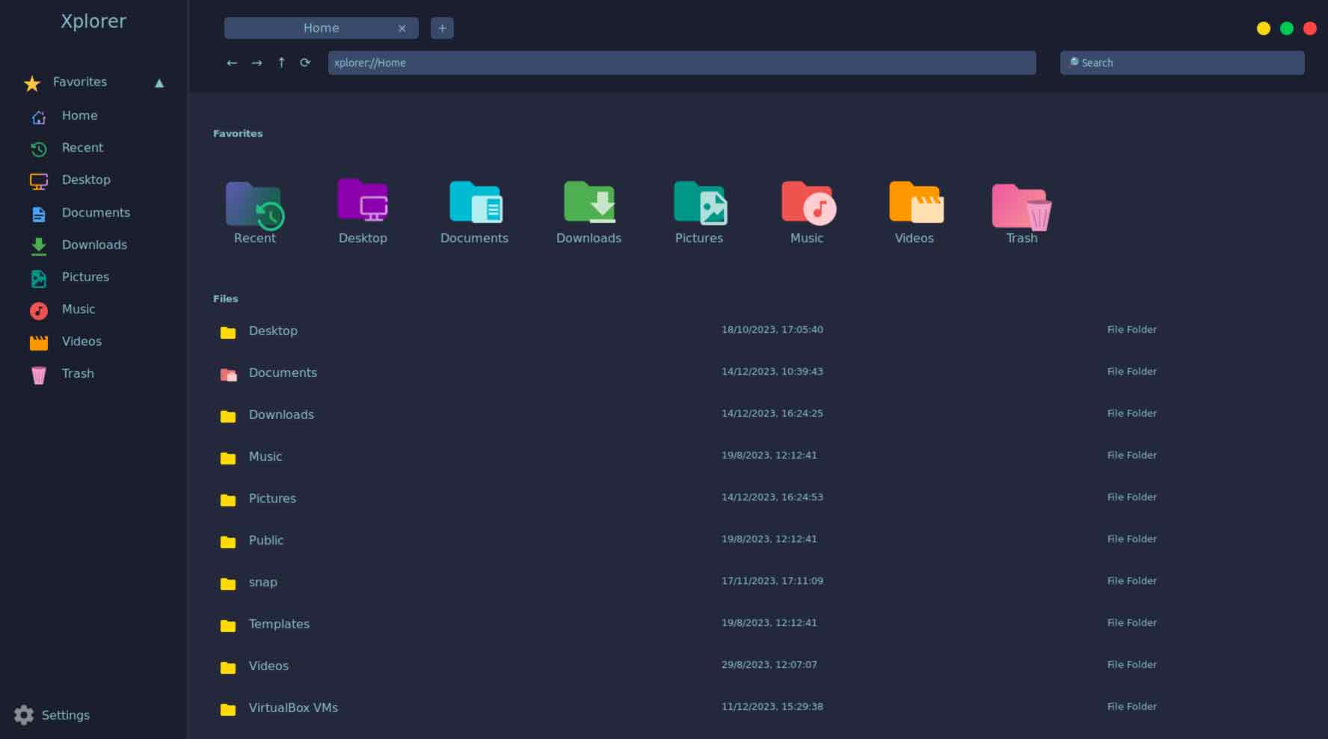
Task: Navigate up one directory level
Action: (x=281, y=63)
